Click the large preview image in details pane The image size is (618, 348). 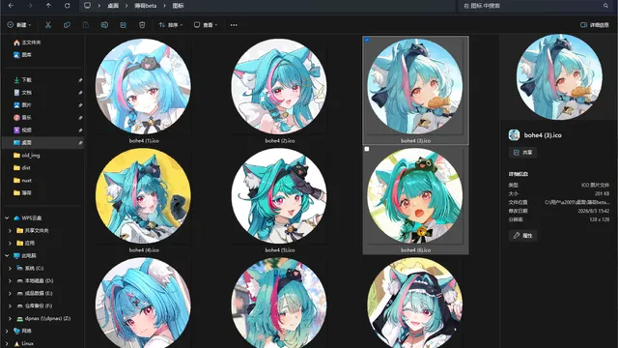tap(559, 76)
